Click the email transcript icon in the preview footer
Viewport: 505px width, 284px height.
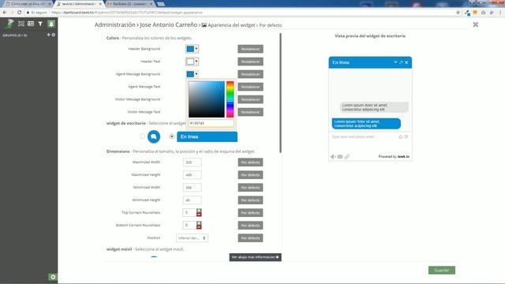[340, 156]
